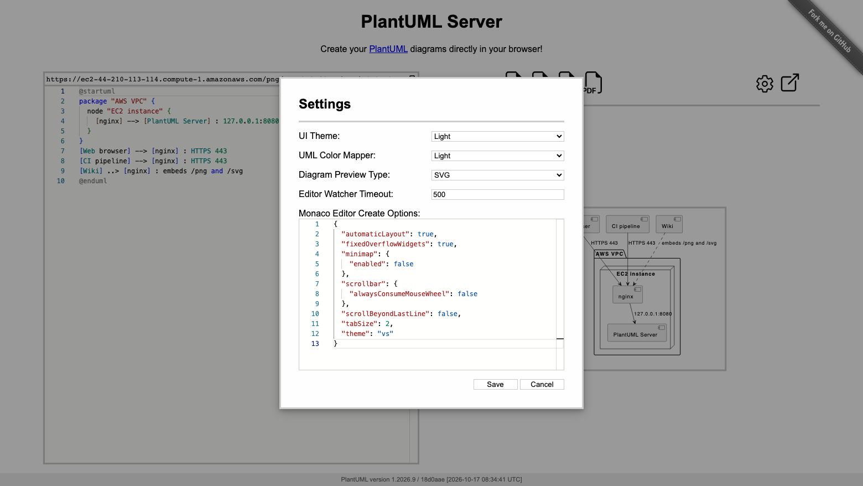863x486 pixels.
Task: Click the [CI pipeline] --> [nginx] code line
Action: (153, 161)
